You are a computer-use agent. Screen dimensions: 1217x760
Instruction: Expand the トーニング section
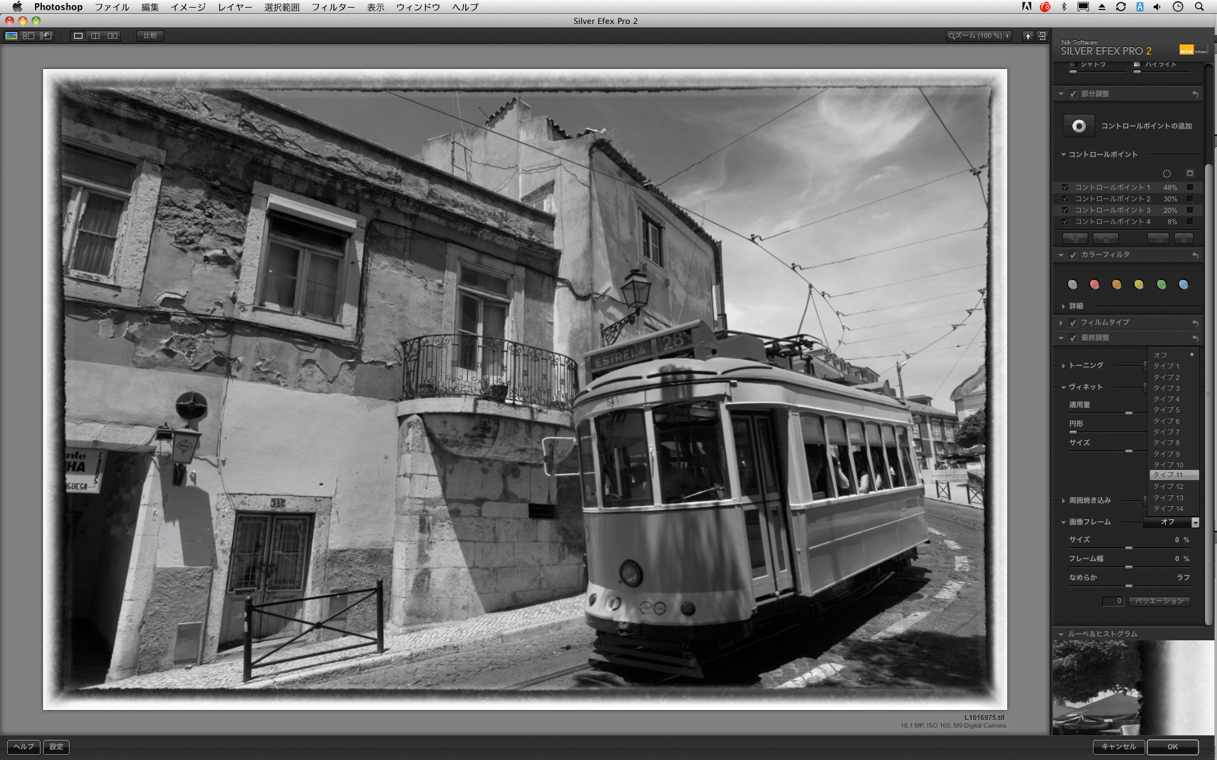pos(1064,365)
